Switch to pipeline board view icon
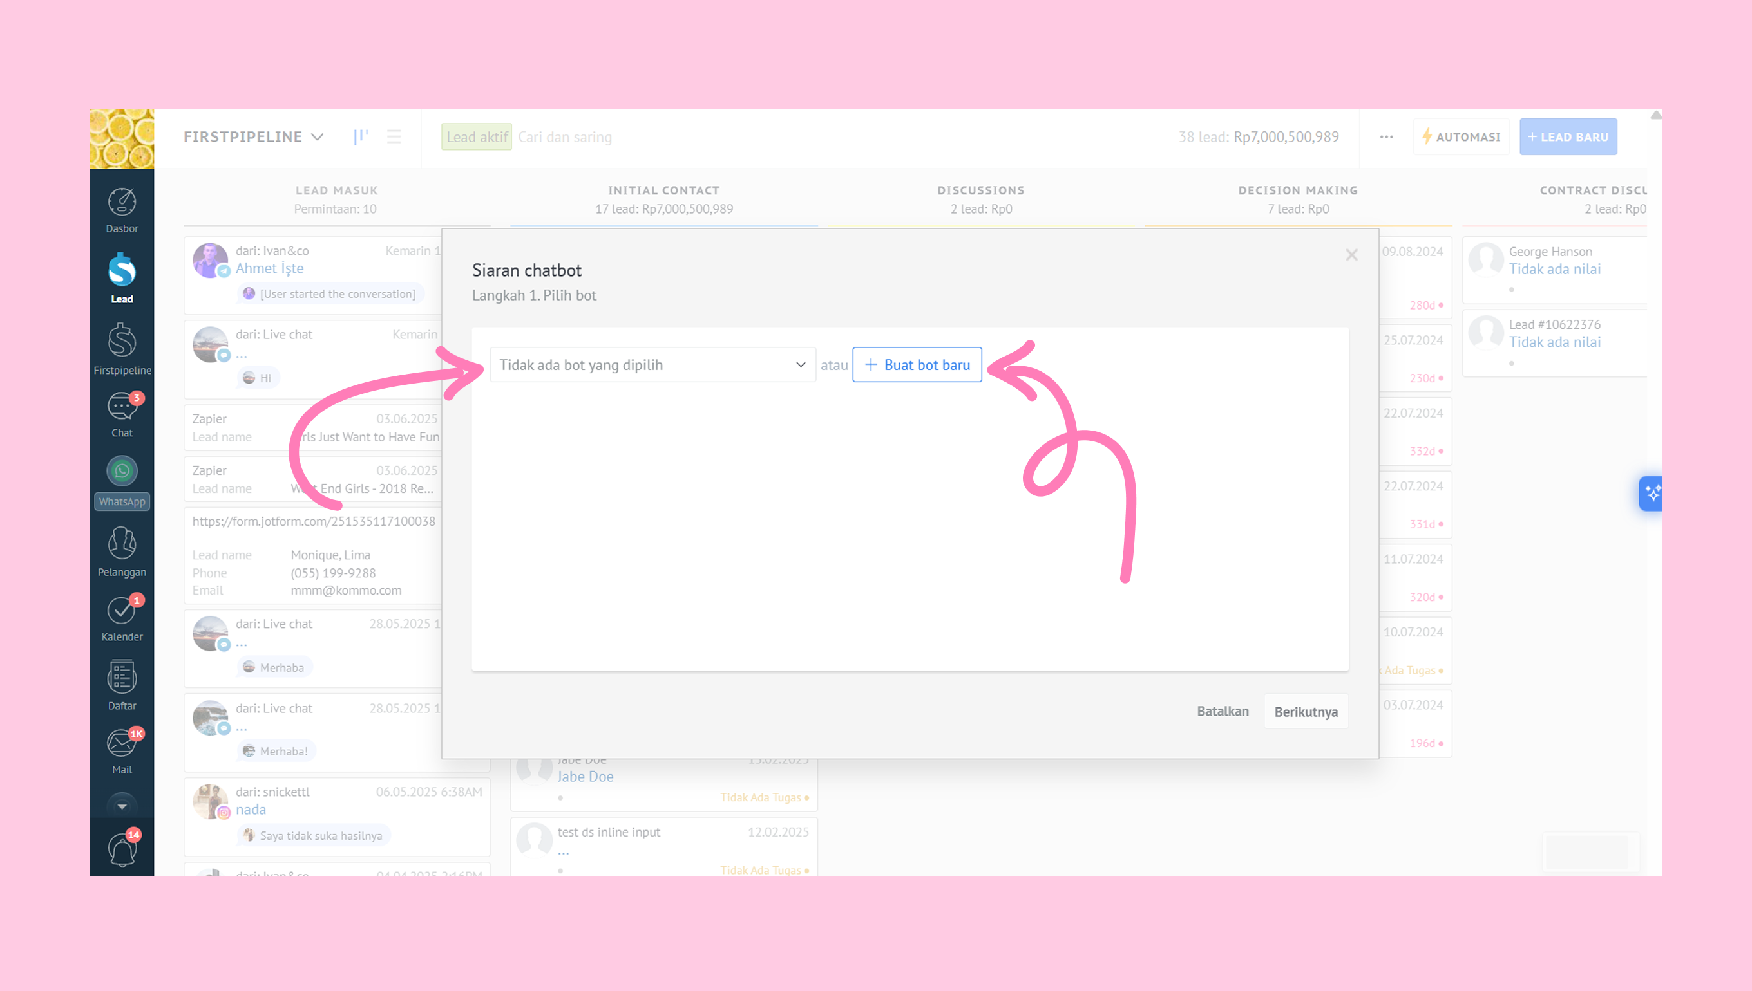Screen dimensions: 1752x991 click(x=361, y=137)
